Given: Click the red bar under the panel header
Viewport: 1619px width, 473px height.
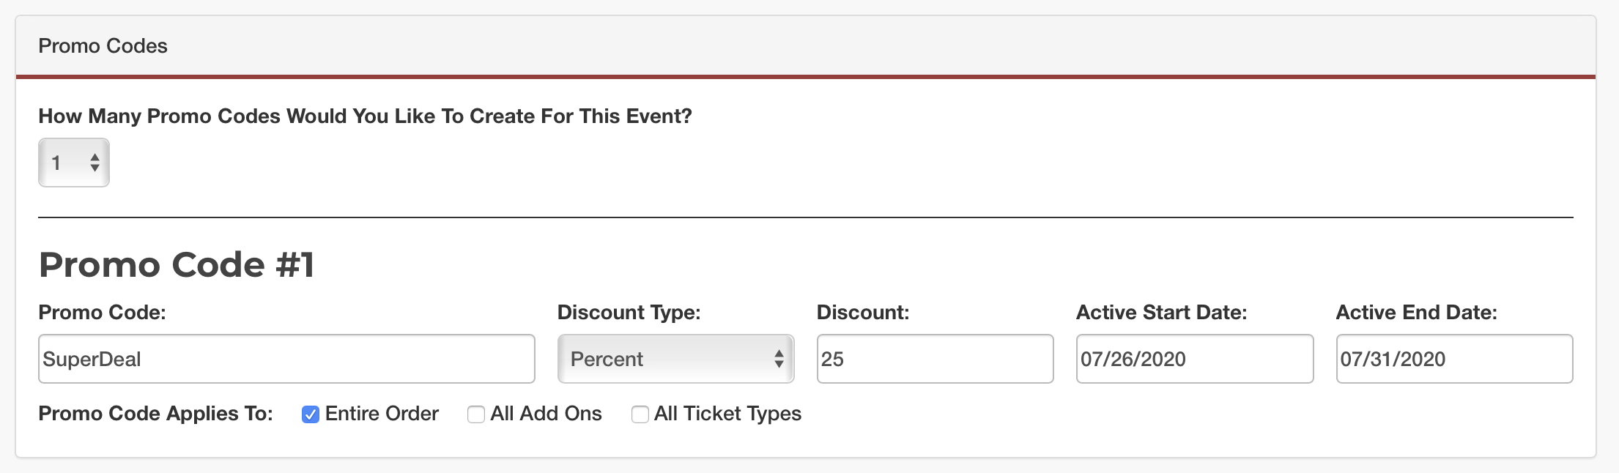Looking at the screenshot, I should [x=806, y=76].
